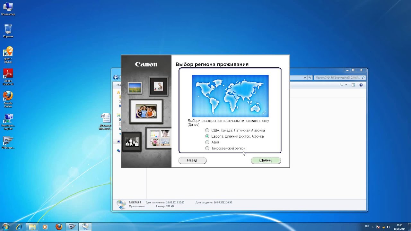The image size is (411, 231).
Task: Click the Explorer back navigation button
Action: [x=116, y=78]
